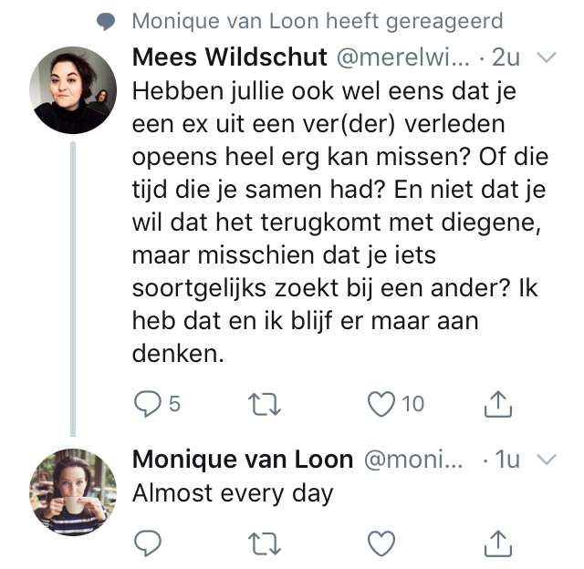
Task: Open the 'Almost every day' reply text
Action: point(233,493)
